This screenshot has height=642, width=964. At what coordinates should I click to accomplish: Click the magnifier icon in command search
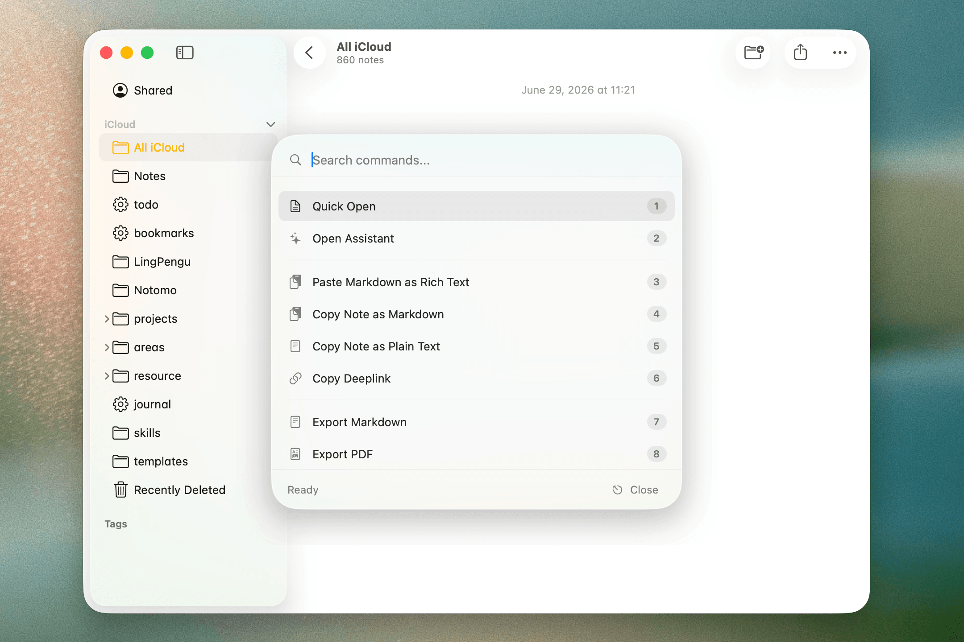(x=295, y=160)
